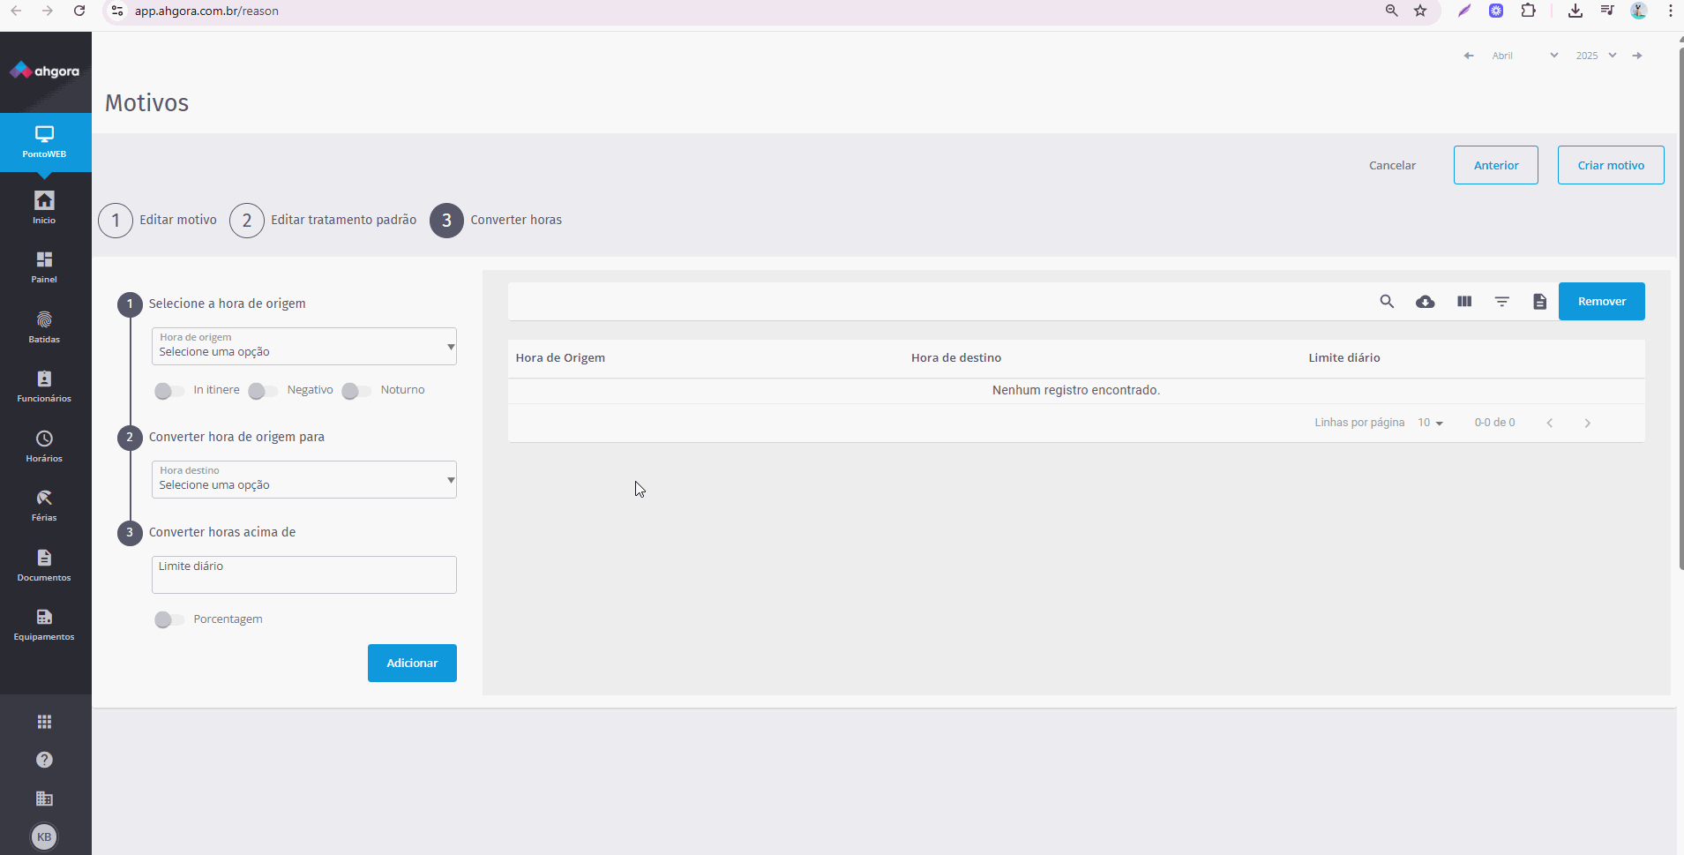Viewport: 1684px width, 855px height.
Task: Click Cancelar
Action: pyautogui.click(x=1392, y=165)
